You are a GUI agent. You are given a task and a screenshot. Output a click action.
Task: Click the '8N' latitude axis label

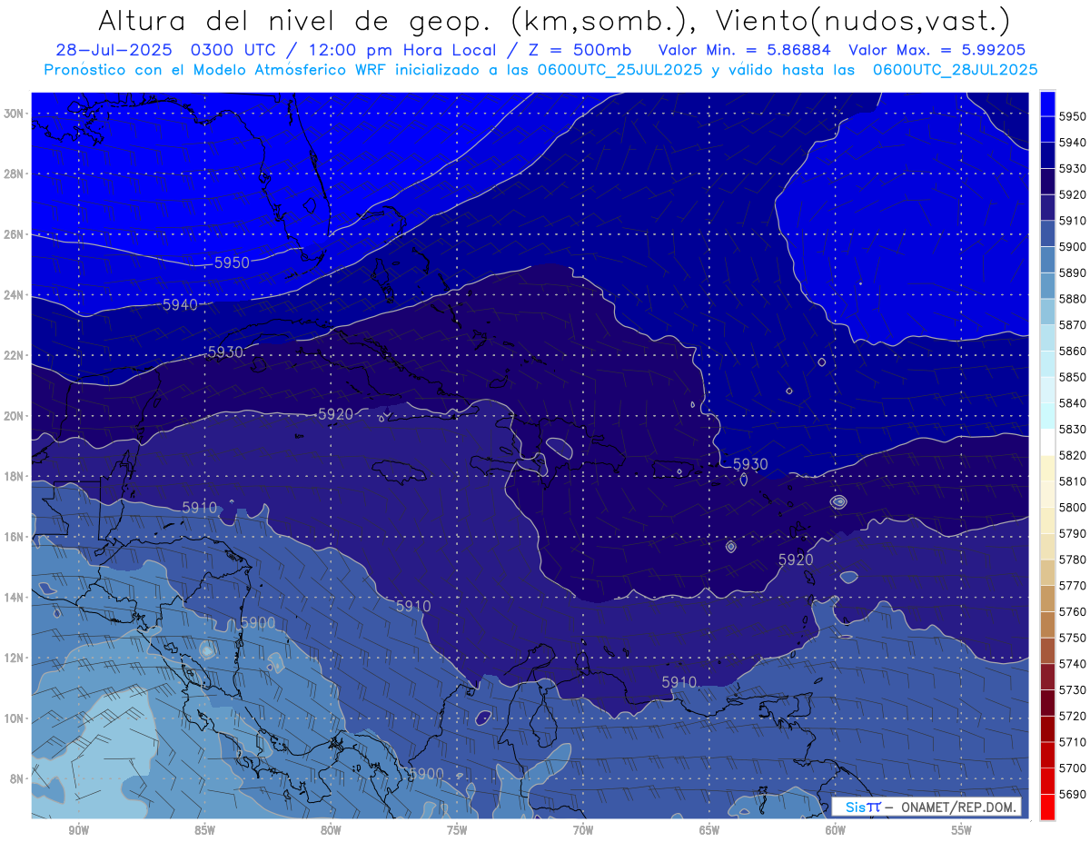pos(17,778)
